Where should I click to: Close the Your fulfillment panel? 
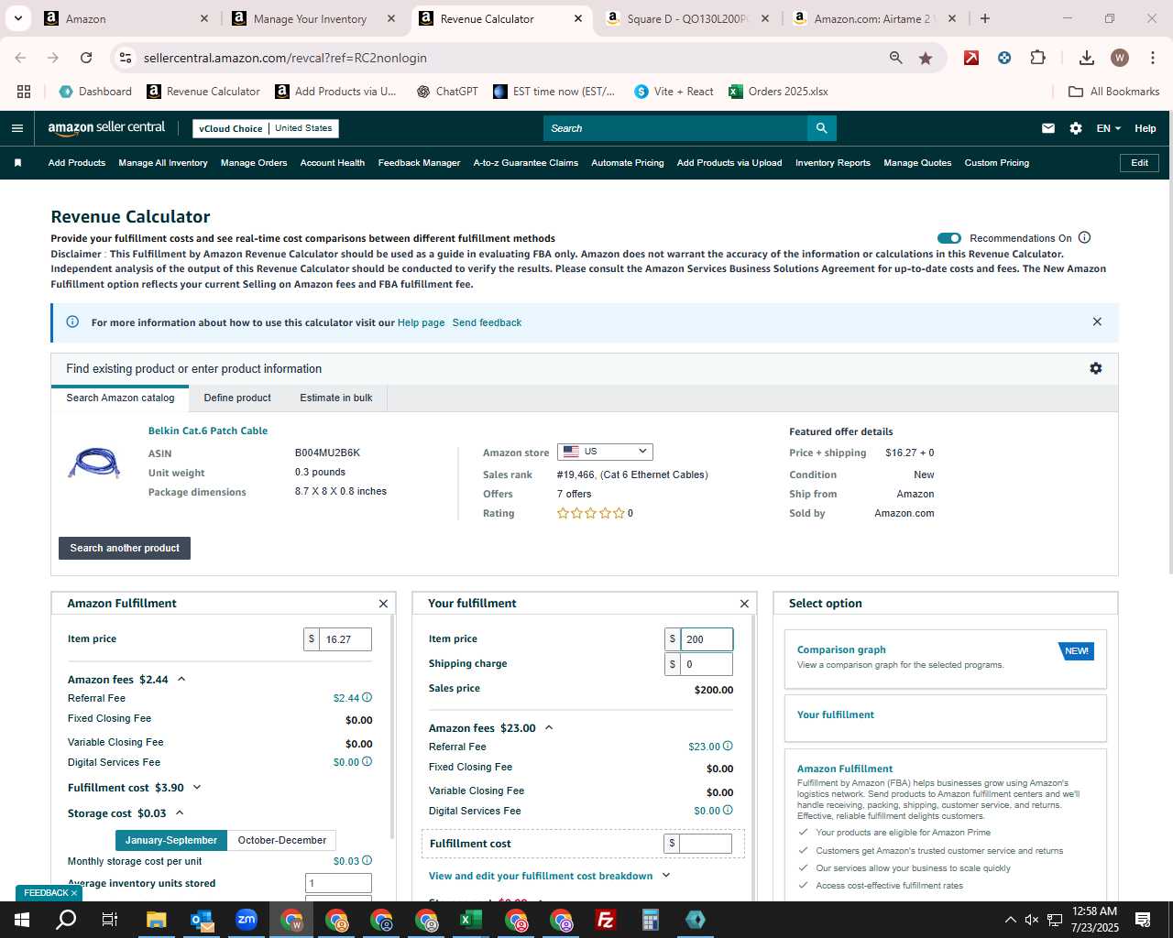pos(744,604)
